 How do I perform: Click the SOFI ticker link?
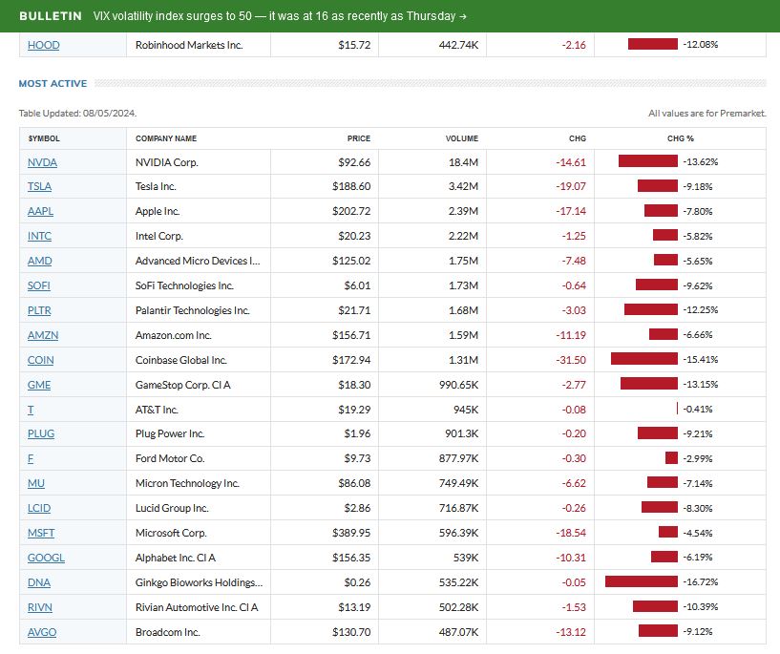pos(40,285)
